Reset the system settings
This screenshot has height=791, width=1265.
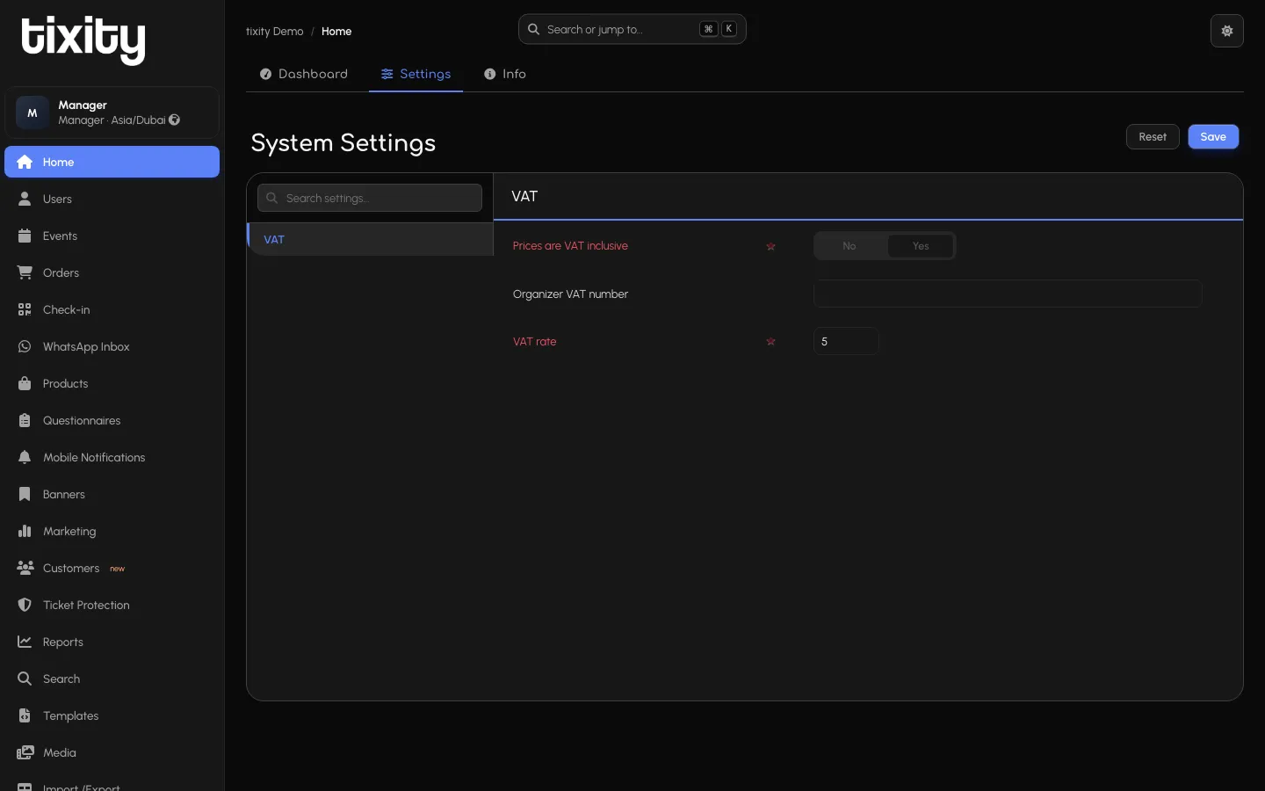pos(1153,137)
